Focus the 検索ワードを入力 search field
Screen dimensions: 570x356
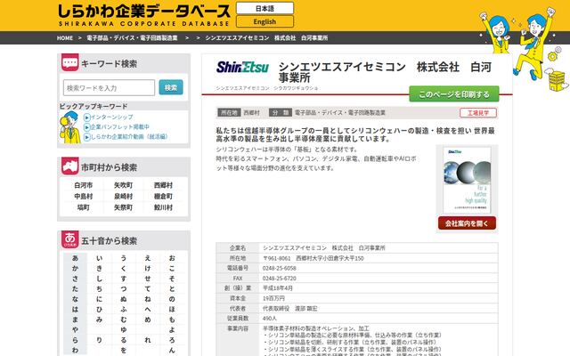(x=109, y=87)
